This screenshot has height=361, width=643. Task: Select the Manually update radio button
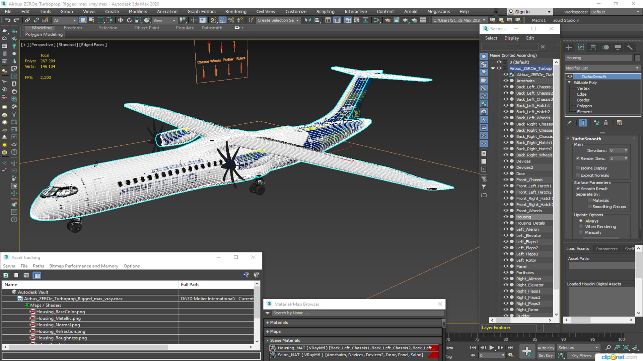click(x=581, y=232)
